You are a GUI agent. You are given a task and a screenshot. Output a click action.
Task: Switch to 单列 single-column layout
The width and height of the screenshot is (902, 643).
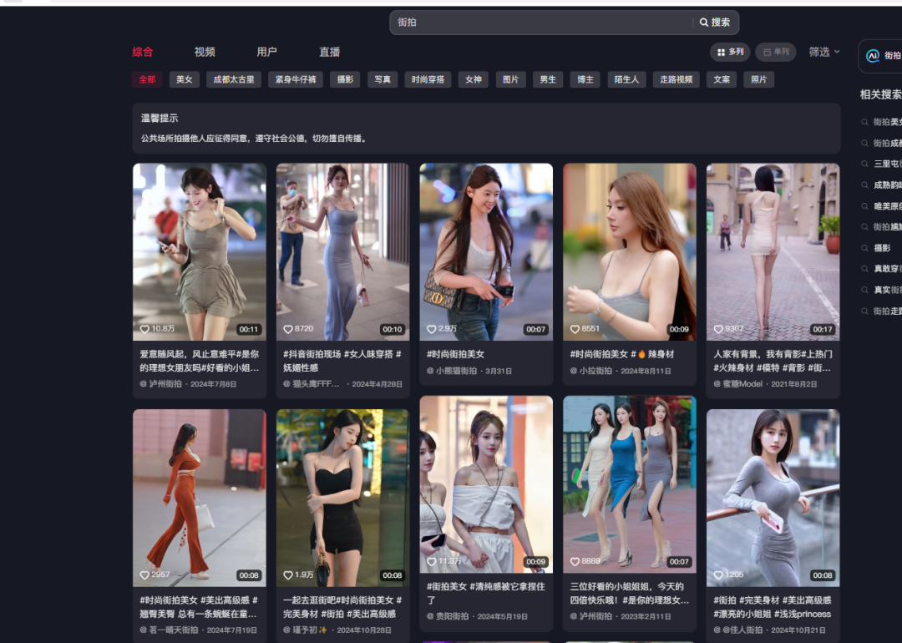(775, 52)
